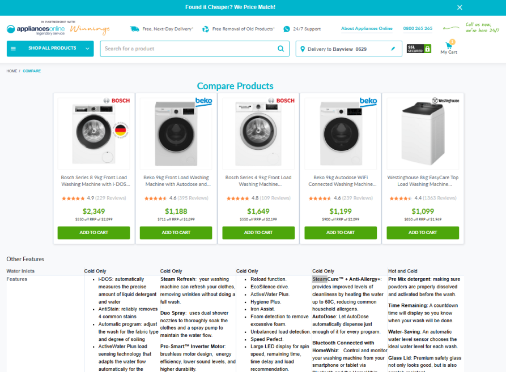This screenshot has width=506, height=372.
Task: Click the 24/7 Support chat icon
Action: (287, 29)
